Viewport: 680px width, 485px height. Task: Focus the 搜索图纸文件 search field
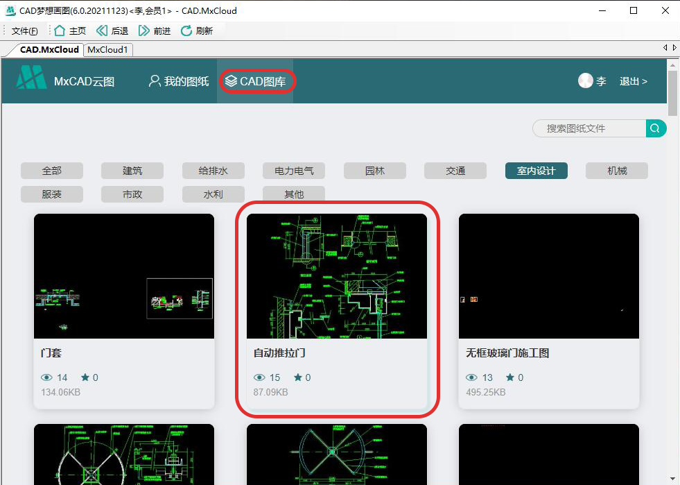click(589, 128)
